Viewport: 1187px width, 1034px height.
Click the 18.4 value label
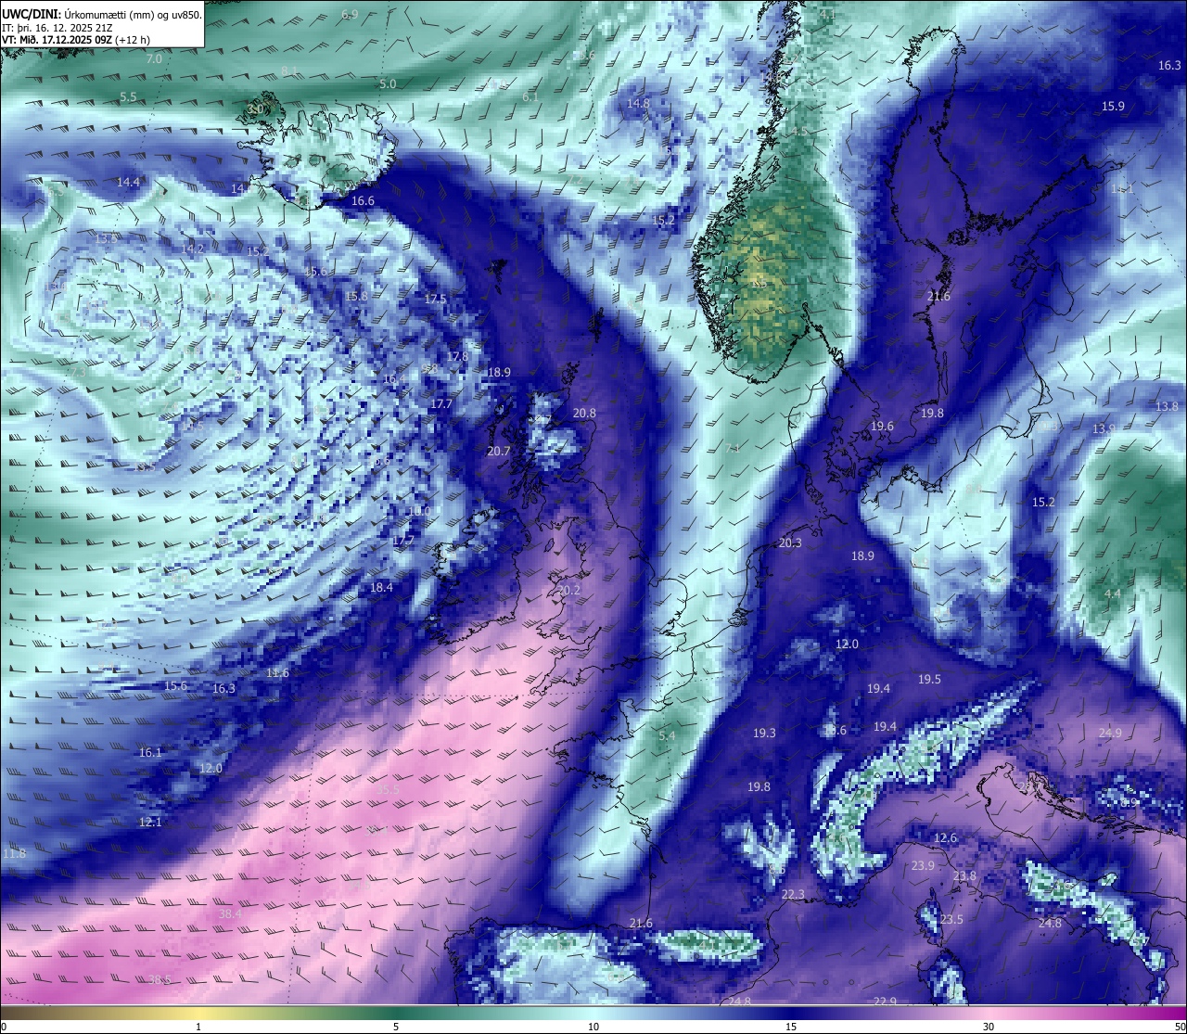coord(381,588)
